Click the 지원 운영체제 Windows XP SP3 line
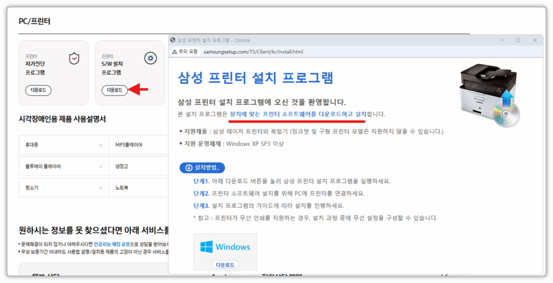 coord(232,144)
